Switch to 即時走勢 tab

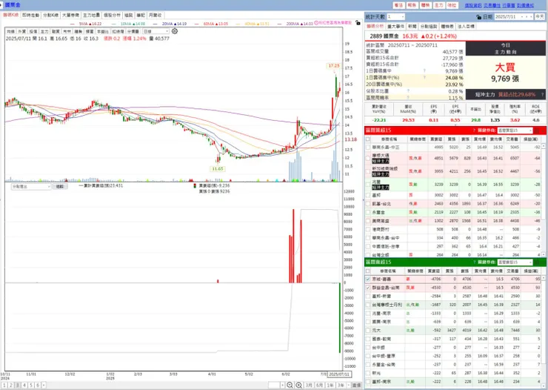click(x=31, y=16)
